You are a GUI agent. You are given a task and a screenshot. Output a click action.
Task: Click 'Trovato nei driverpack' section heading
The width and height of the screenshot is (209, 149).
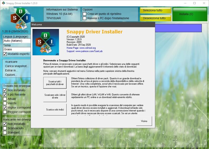17,86
